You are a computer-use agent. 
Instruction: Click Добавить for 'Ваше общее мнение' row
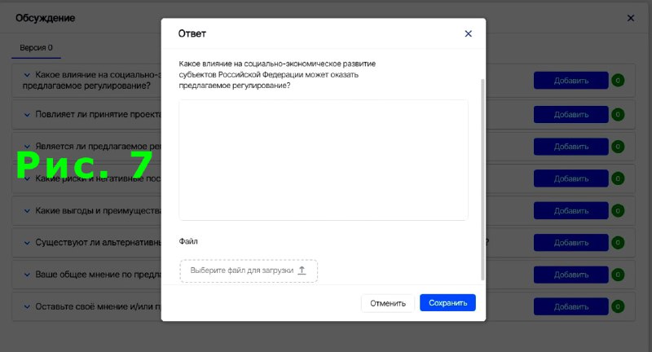[x=571, y=275]
